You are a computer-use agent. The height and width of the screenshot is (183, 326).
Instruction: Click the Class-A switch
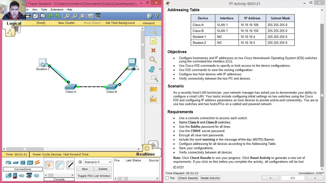[x=71, y=87]
